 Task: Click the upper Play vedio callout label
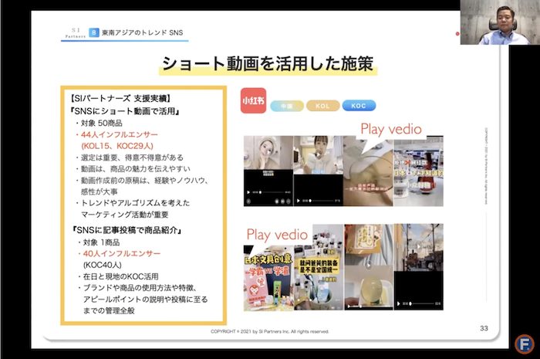point(391,129)
